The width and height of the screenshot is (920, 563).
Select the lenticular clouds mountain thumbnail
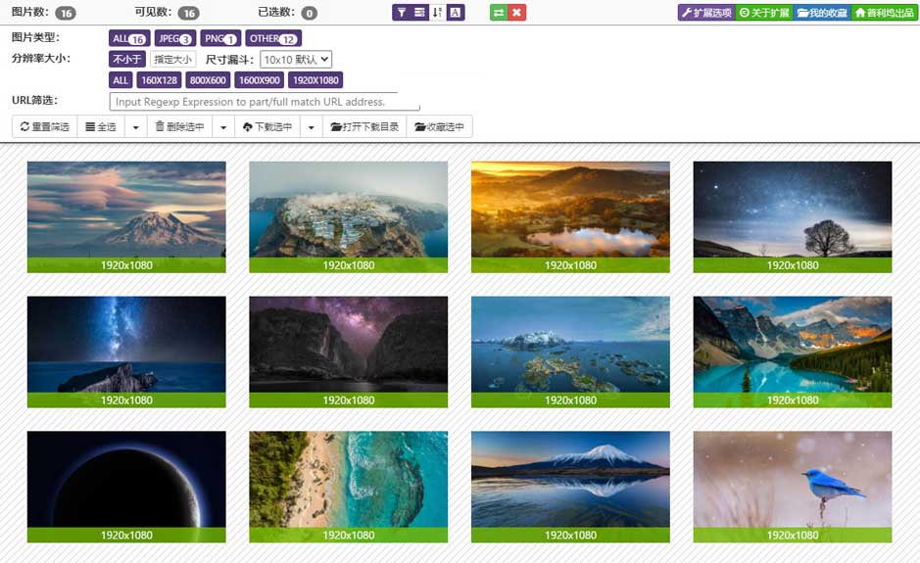coord(126,217)
